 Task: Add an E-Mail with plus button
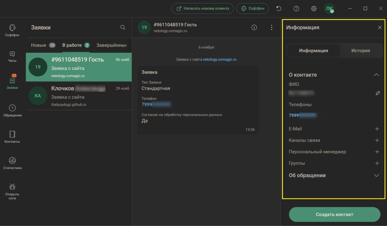(x=377, y=129)
